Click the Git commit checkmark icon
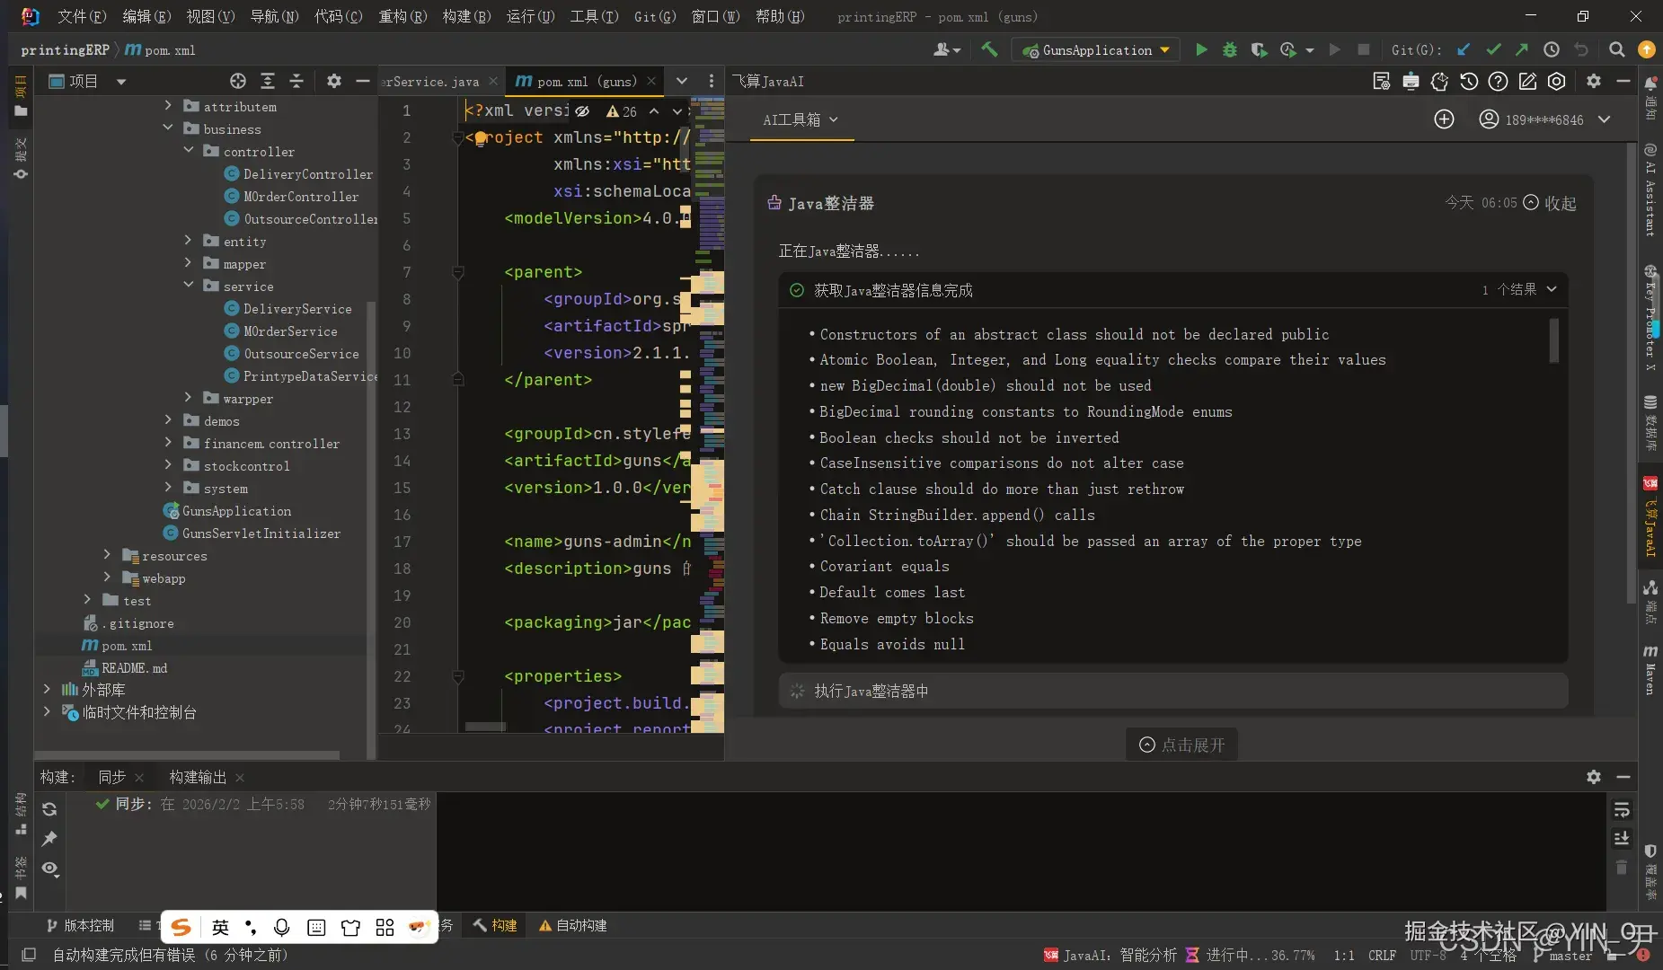 [x=1493, y=50]
